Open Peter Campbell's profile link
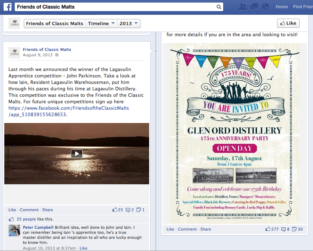The width and height of the screenshot is (313, 251). click(x=38, y=227)
